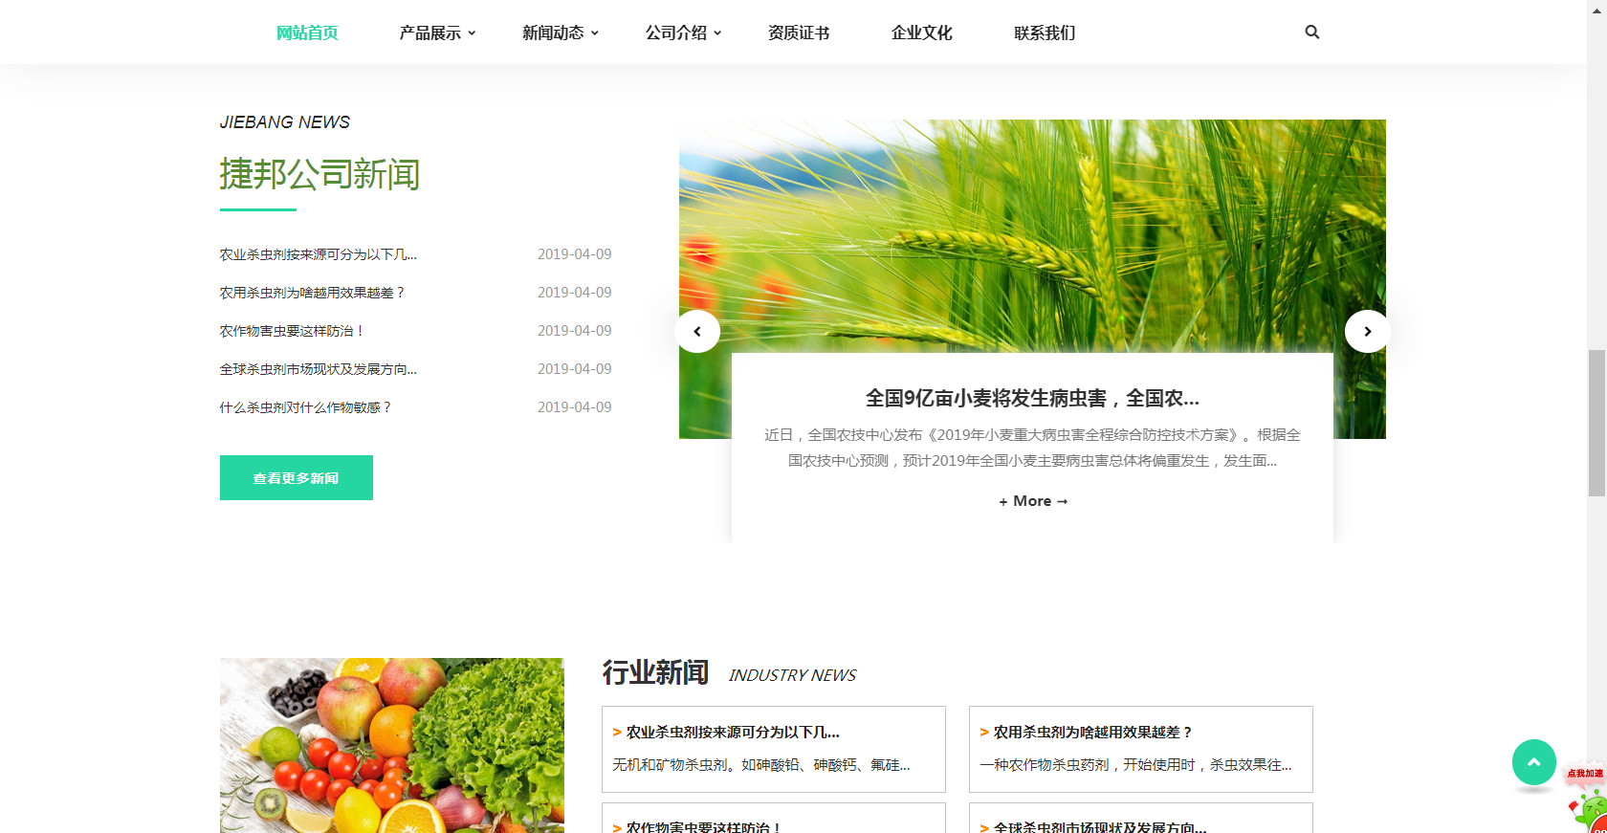Click the search magnifier icon
This screenshot has height=833, width=1607.
[1311, 33]
